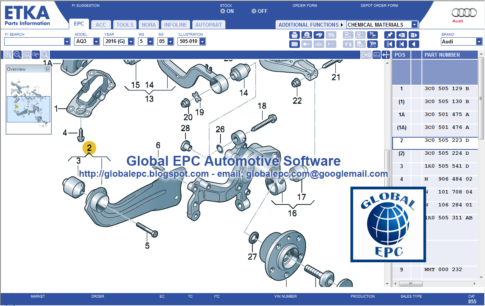Jump to first with double-bar arrow icon
This screenshot has width=485, height=306.
(x=390, y=44)
